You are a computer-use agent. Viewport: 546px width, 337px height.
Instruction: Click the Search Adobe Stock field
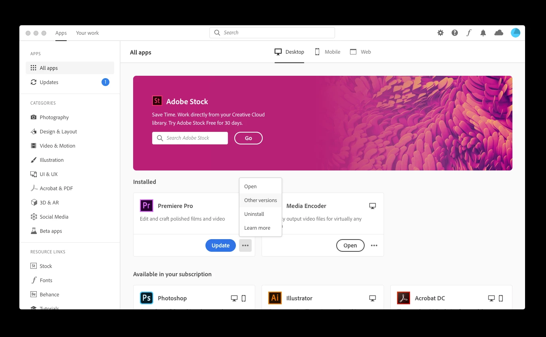pyautogui.click(x=190, y=138)
